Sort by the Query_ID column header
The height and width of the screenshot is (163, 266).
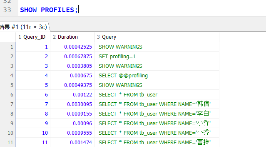click(x=33, y=37)
